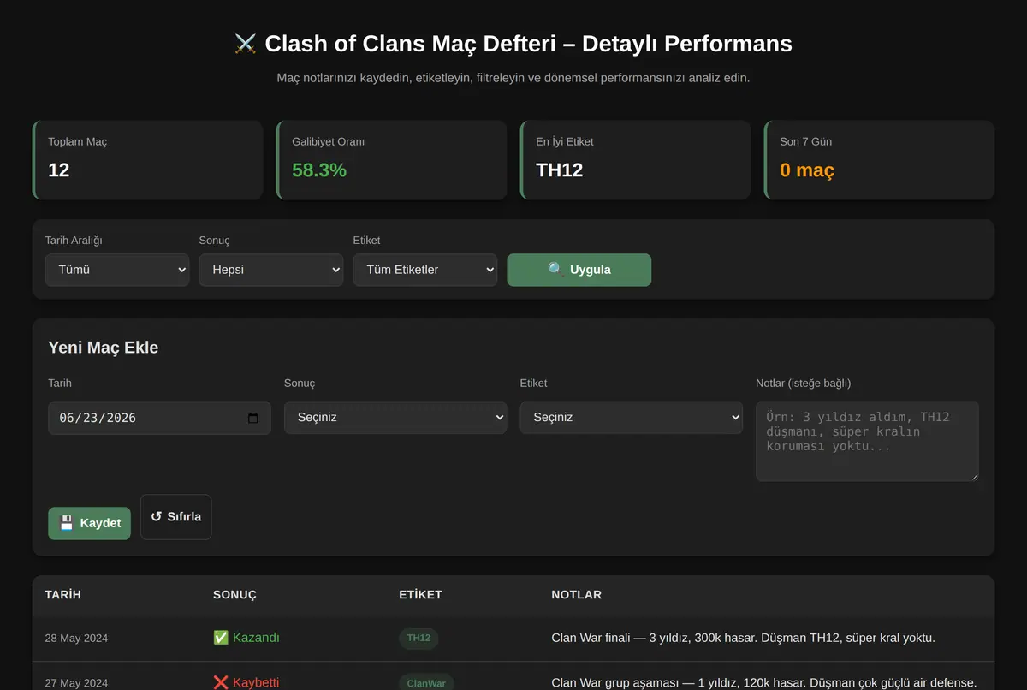
Task: Click the TH12 tag badge in table
Action: 419,638
